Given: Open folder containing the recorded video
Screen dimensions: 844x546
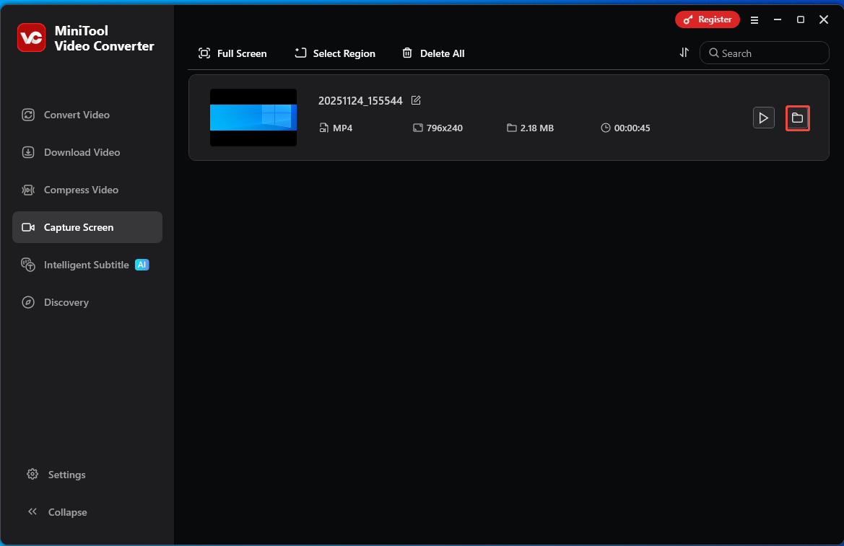Looking at the screenshot, I should pos(798,118).
